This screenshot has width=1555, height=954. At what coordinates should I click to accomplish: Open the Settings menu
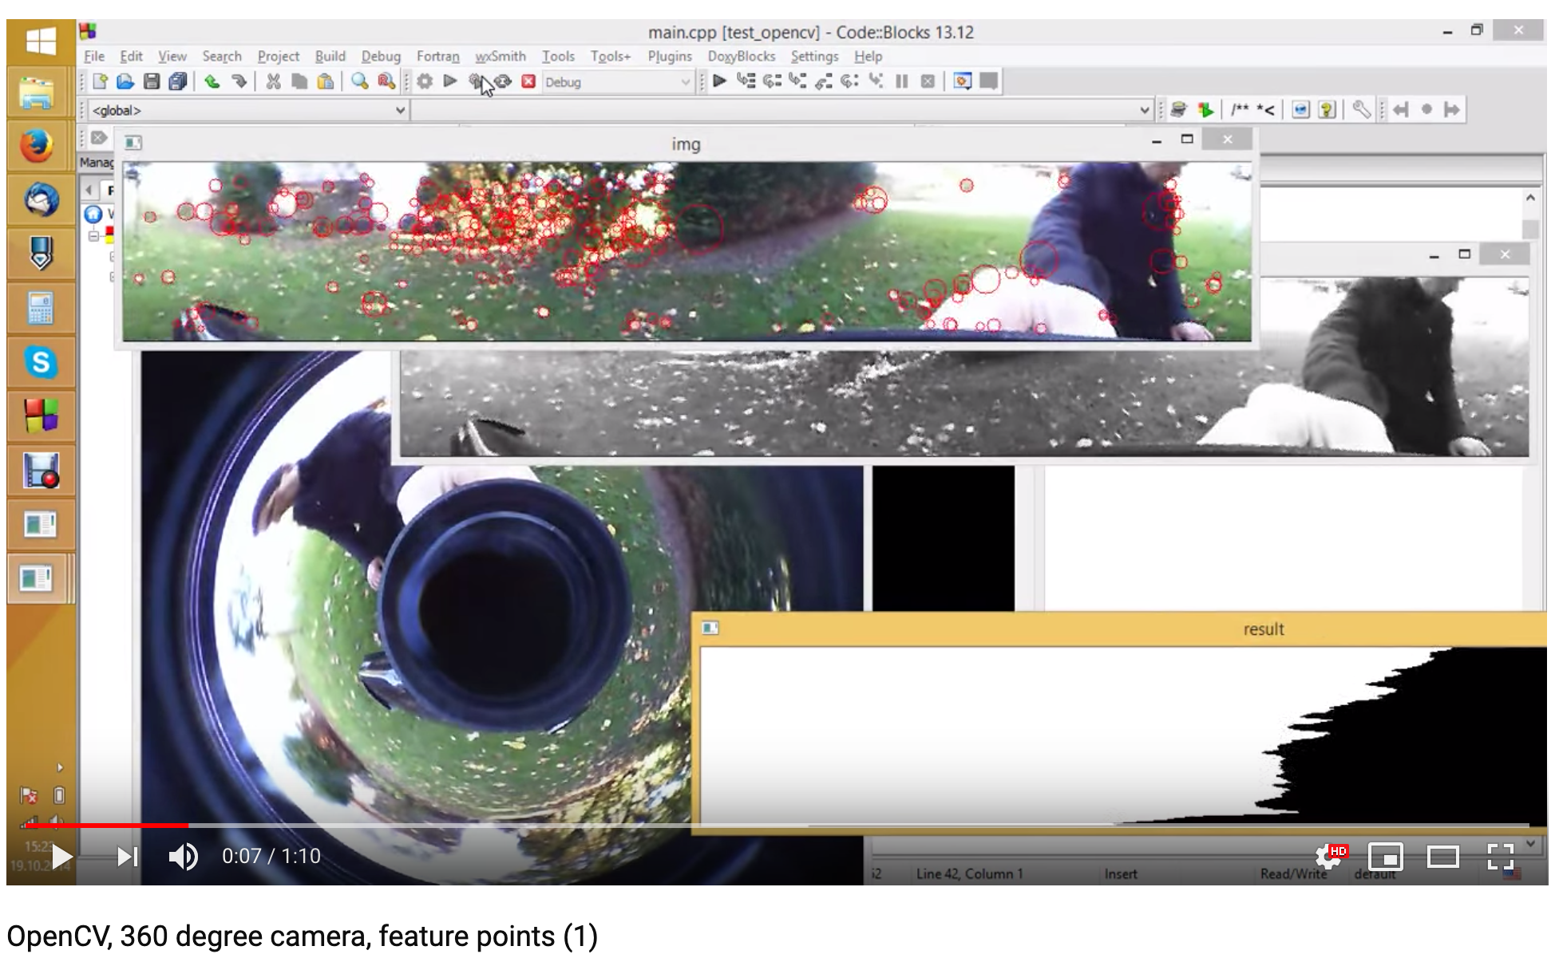pyautogui.click(x=814, y=56)
